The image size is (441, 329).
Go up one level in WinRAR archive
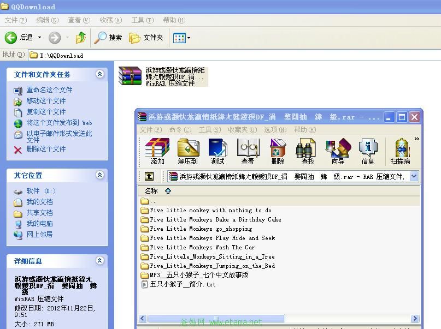click(x=149, y=176)
